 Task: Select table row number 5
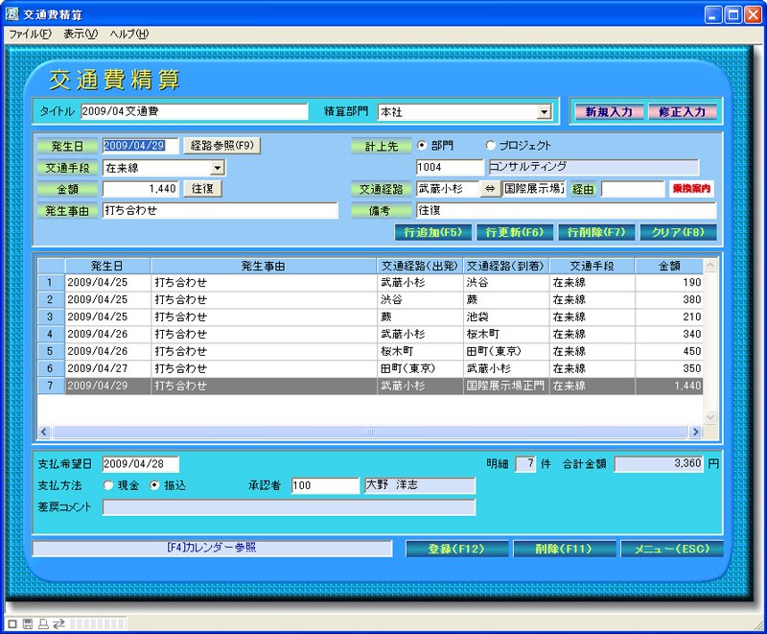click(x=370, y=351)
